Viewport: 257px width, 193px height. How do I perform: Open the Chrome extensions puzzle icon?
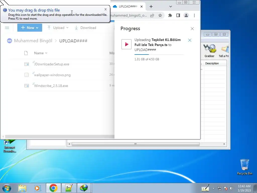[x=170, y=15]
